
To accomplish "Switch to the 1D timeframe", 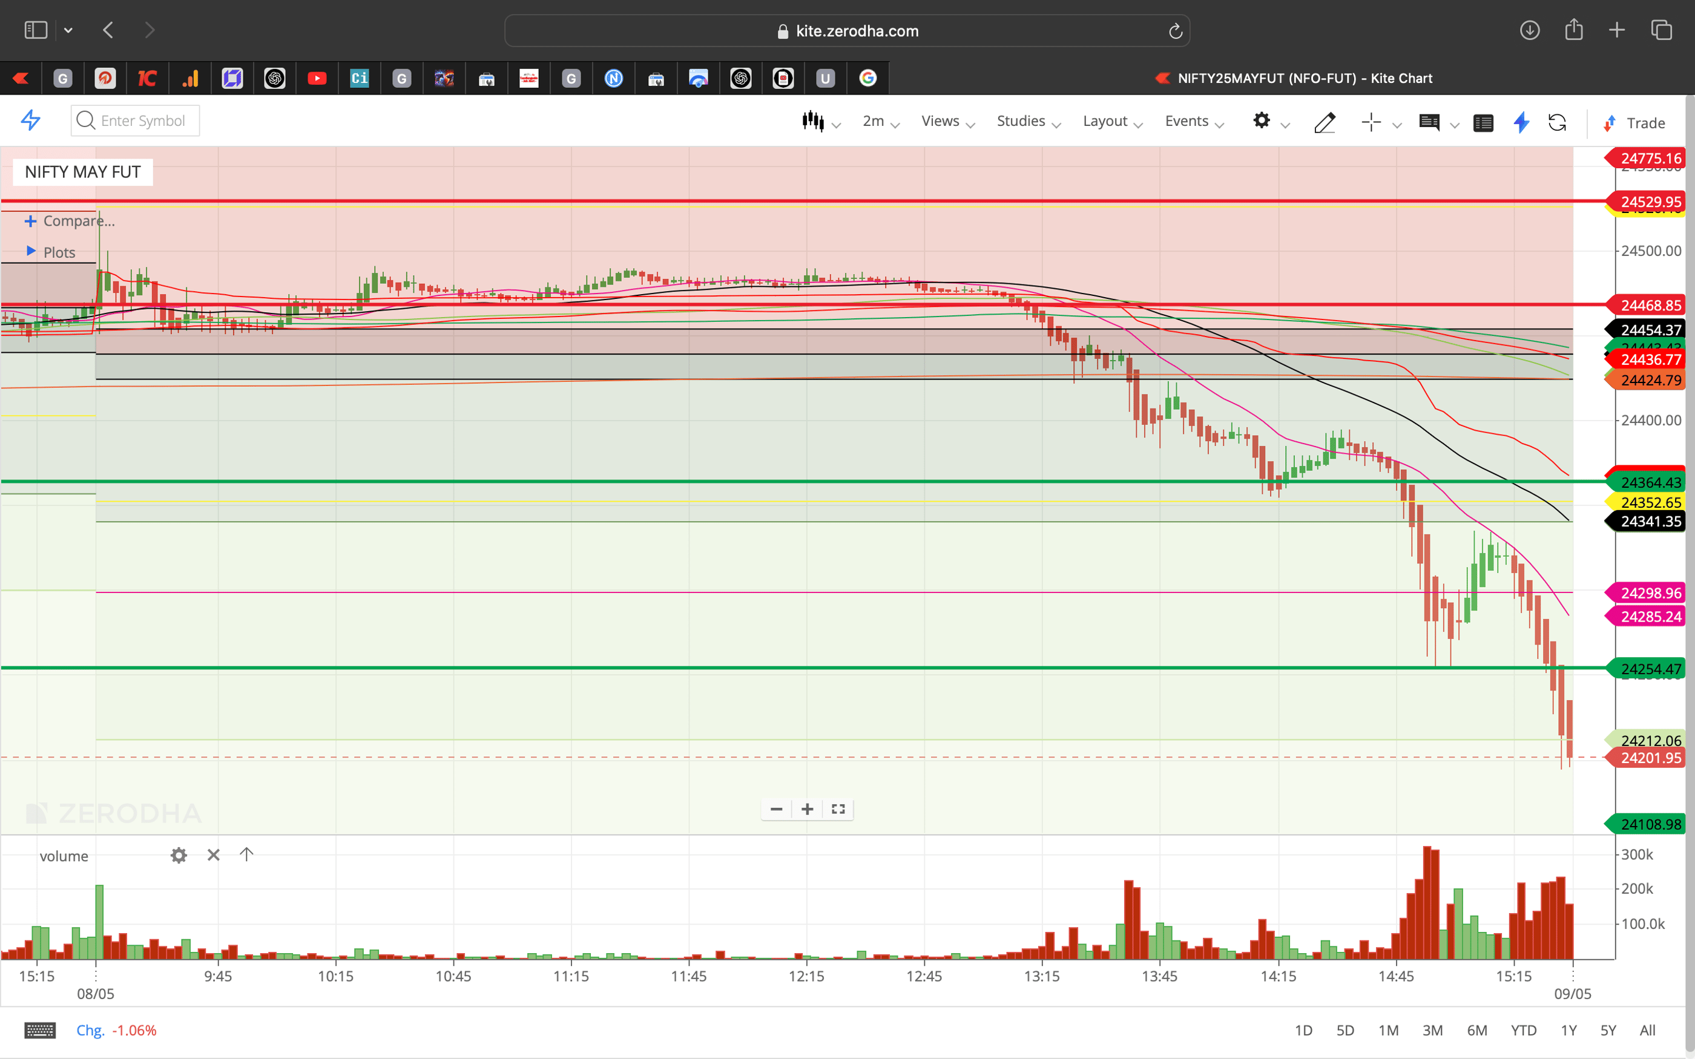I will pos(1304,1029).
